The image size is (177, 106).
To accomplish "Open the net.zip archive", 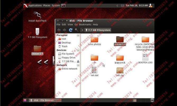I will (x=120, y=72).
